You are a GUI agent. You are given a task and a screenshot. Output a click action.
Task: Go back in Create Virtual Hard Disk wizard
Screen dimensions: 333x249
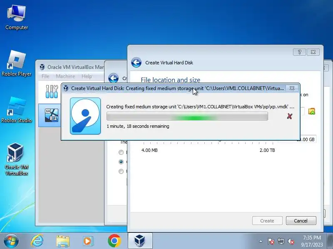click(136, 63)
